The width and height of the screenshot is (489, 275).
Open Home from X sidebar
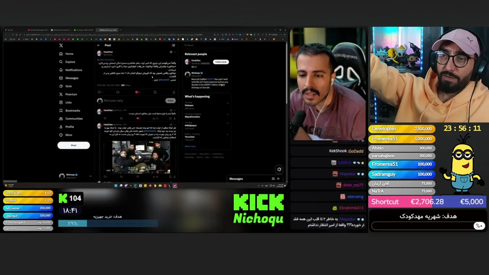pos(66,54)
